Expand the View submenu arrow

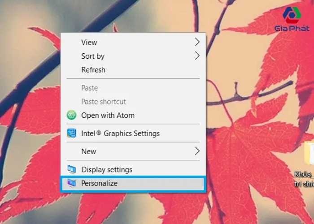coord(197,42)
